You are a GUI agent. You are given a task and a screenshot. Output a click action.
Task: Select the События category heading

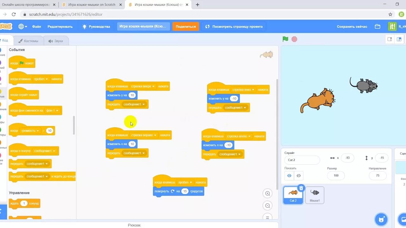click(x=17, y=50)
